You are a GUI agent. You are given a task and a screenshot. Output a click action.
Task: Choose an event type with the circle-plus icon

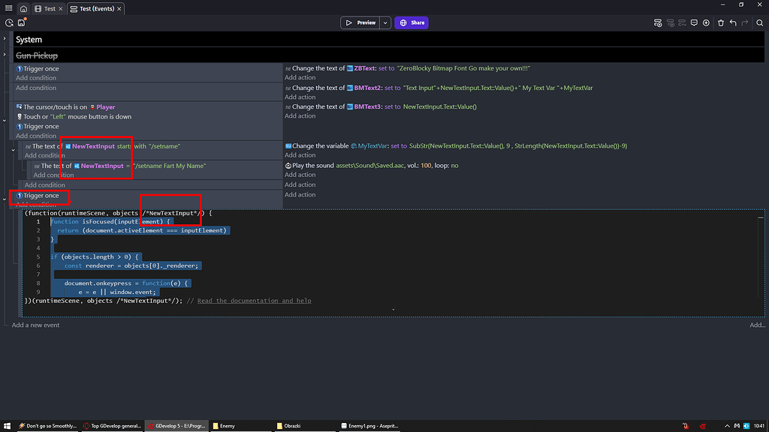[x=706, y=22]
